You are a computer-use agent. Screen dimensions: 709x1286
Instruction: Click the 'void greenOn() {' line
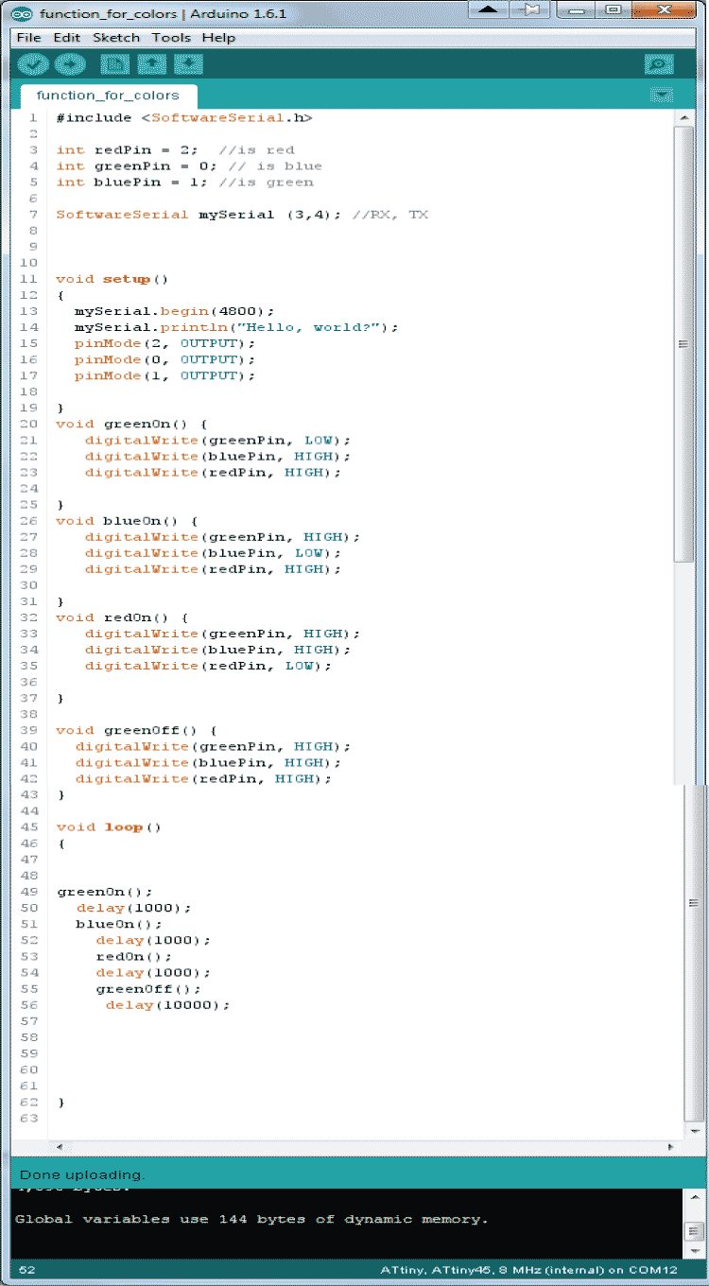coord(131,424)
